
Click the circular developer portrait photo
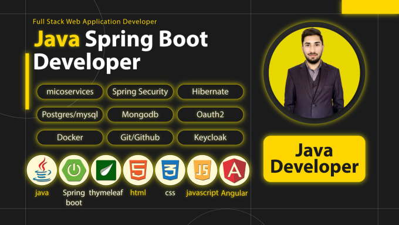[x=315, y=73]
